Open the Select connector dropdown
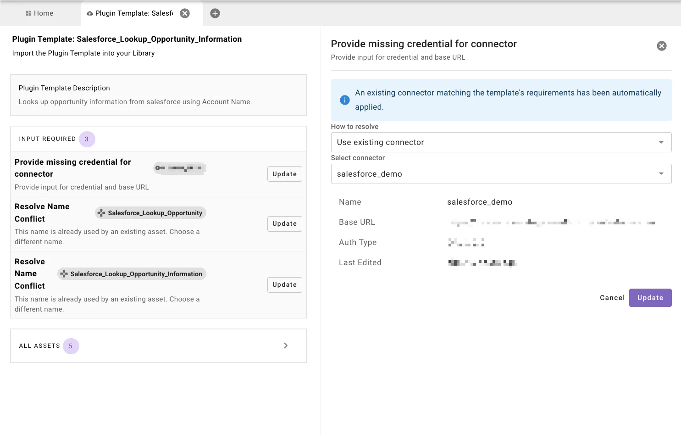The image size is (681, 435). click(x=501, y=174)
